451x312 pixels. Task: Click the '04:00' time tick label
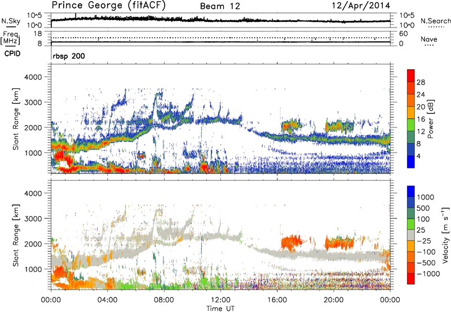point(107,300)
